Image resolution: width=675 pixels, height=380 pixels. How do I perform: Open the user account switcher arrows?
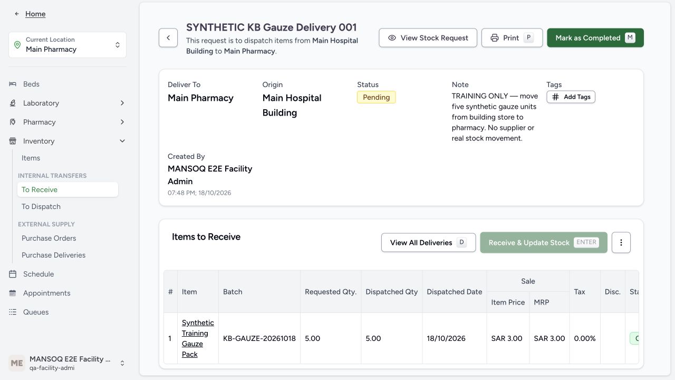(x=122, y=363)
